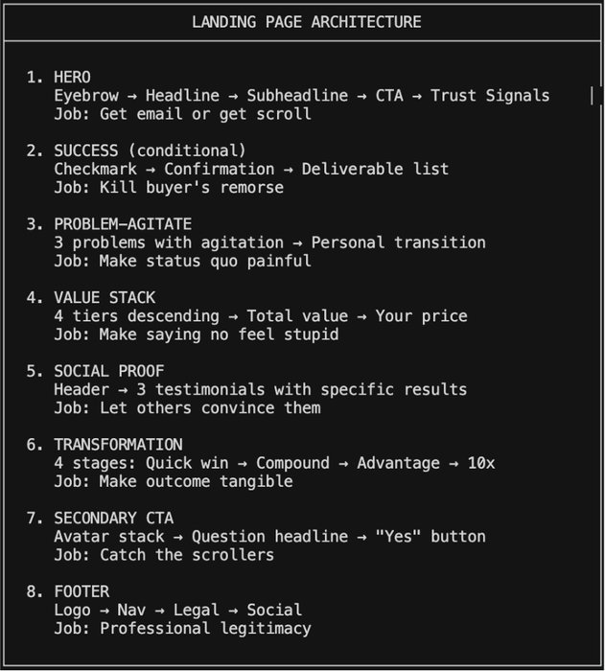Click the 'Get email or get scroll' line

coord(182,114)
